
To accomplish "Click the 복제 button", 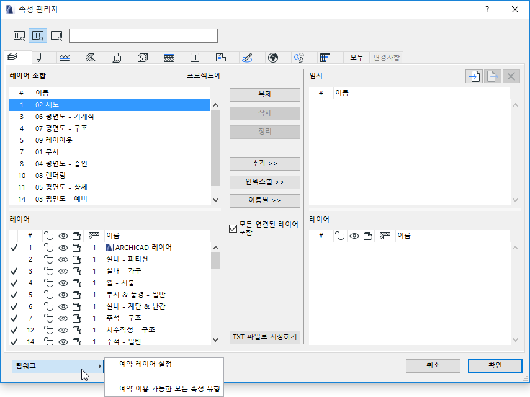I will point(265,95).
